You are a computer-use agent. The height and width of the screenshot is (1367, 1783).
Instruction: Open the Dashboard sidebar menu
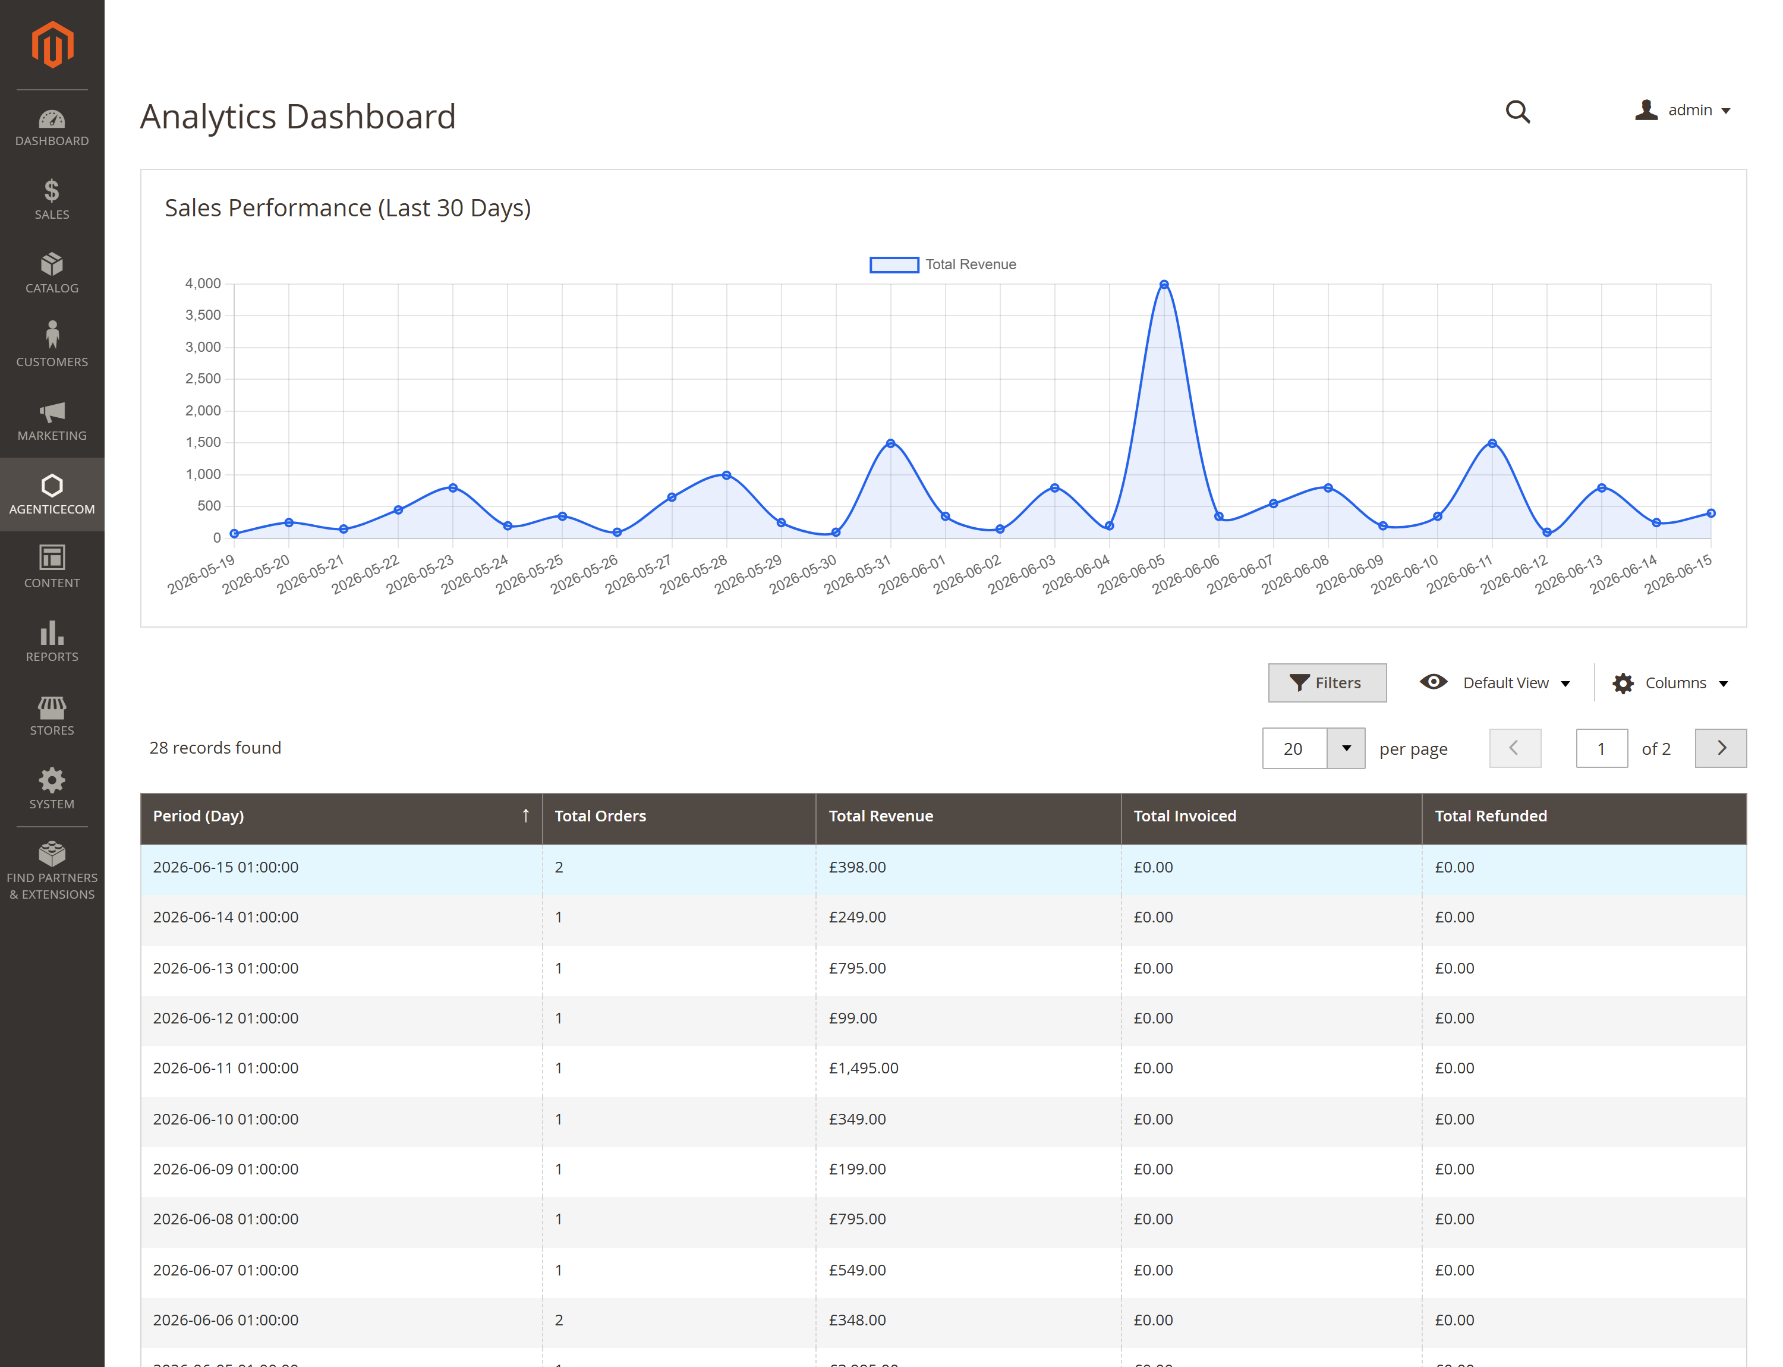[x=52, y=128]
